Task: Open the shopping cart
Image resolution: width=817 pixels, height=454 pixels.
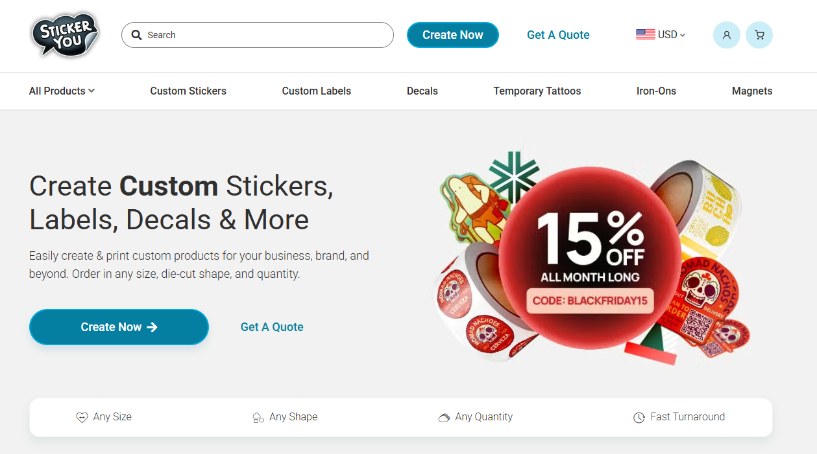Action: [x=759, y=35]
